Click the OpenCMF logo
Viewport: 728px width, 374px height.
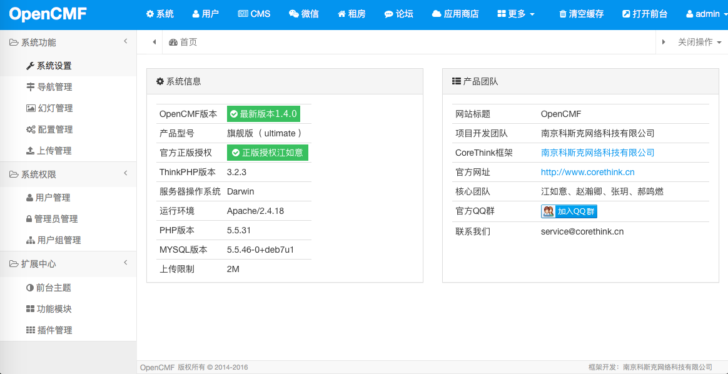48,14
